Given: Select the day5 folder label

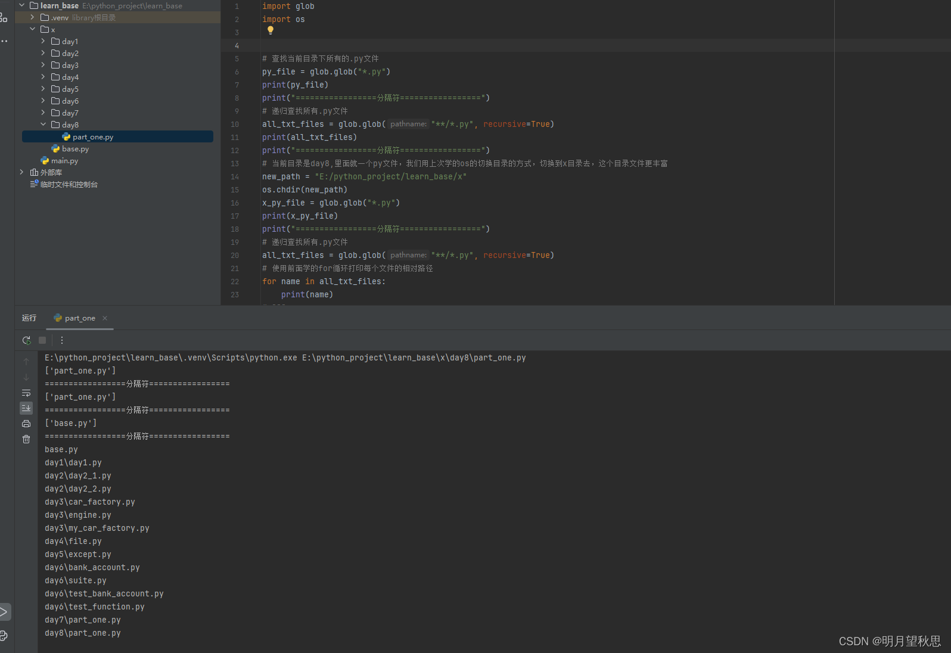Looking at the screenshot, I should [x=70, y=89].
